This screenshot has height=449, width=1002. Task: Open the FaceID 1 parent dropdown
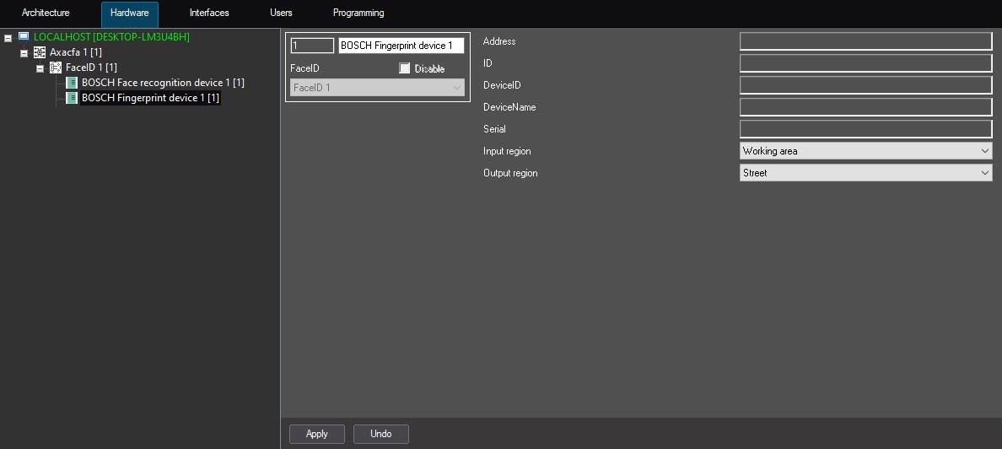(377, 88)
